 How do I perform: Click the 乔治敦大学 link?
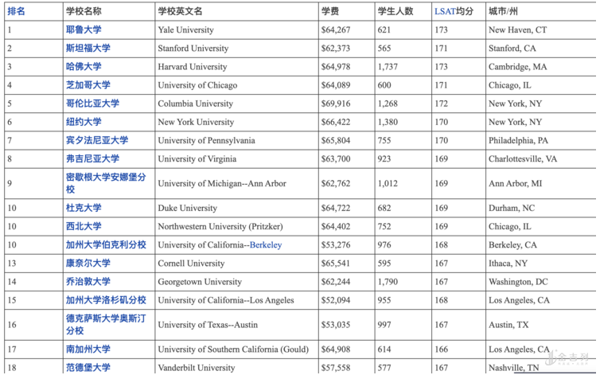[88, 281]
